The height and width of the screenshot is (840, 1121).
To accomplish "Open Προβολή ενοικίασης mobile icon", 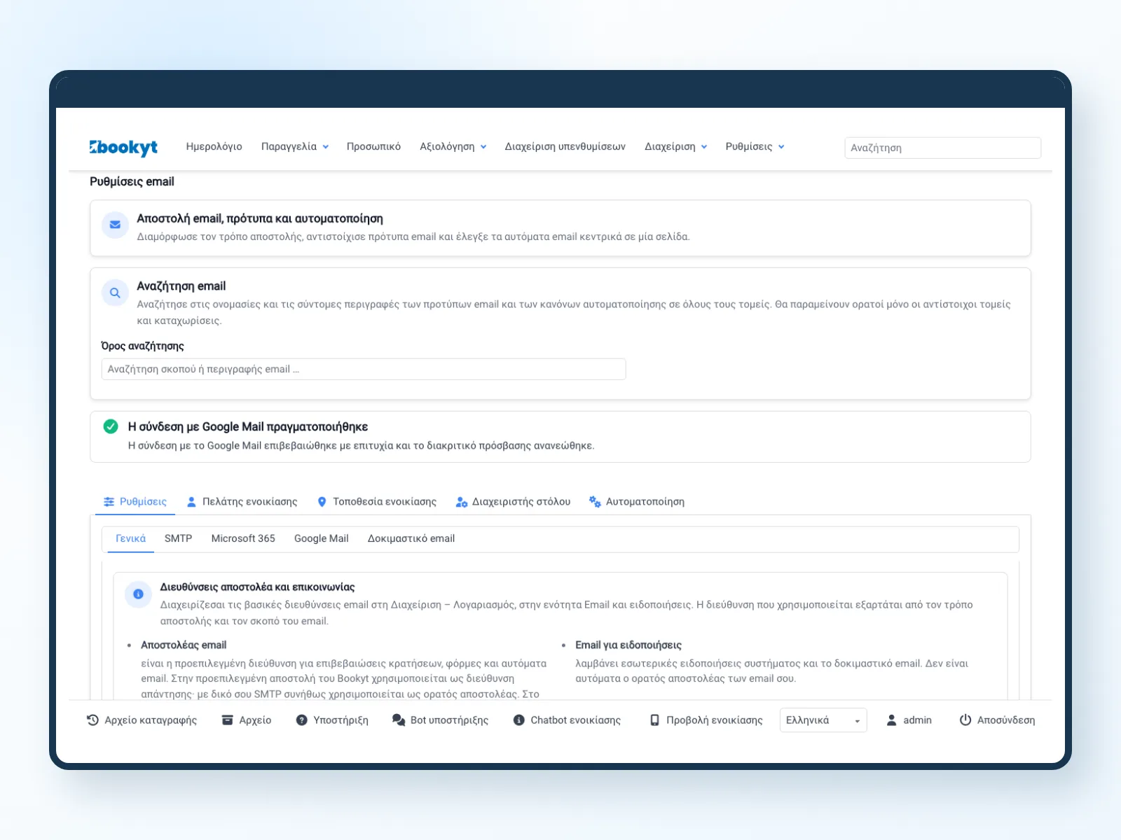I will (x=654, y=720).
